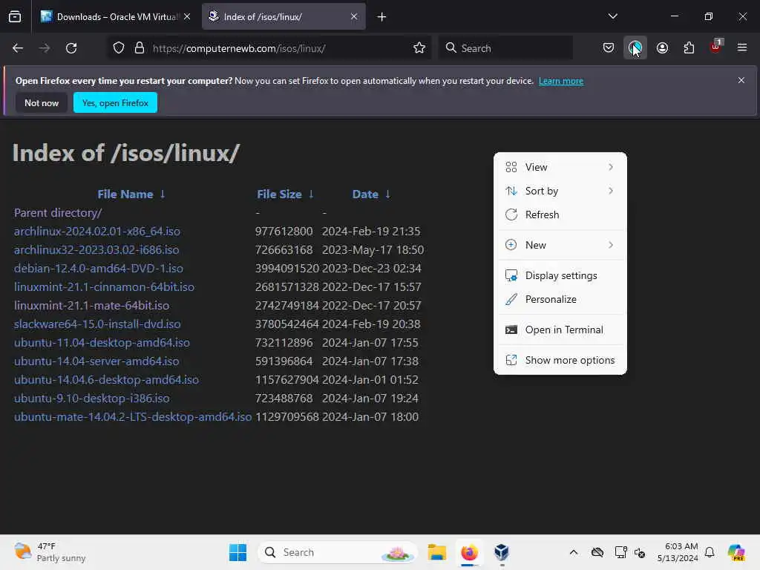Dismiss the Open Firefox notification bar

[741, 80]
